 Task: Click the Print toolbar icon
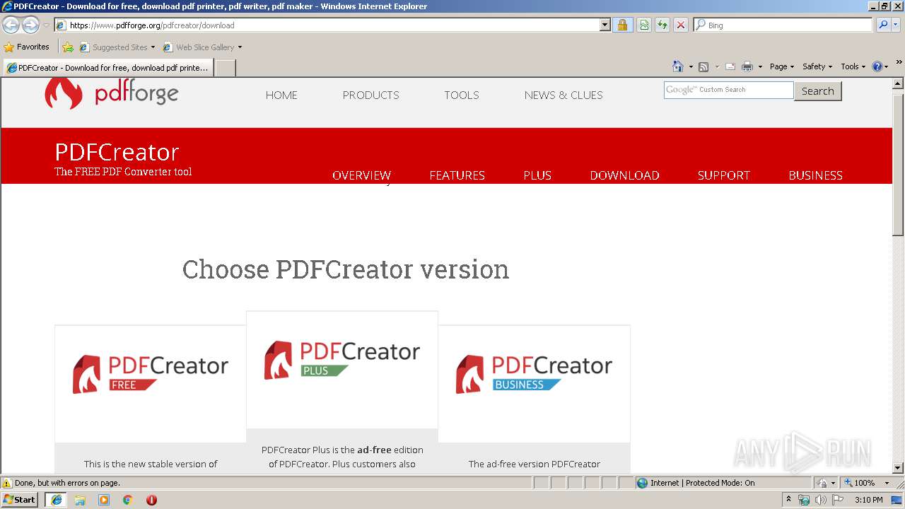(x=747, y=66)
